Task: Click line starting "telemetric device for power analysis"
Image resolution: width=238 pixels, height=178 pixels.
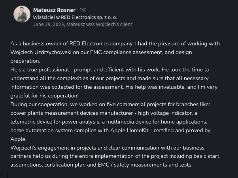Action: click(109, 122)
